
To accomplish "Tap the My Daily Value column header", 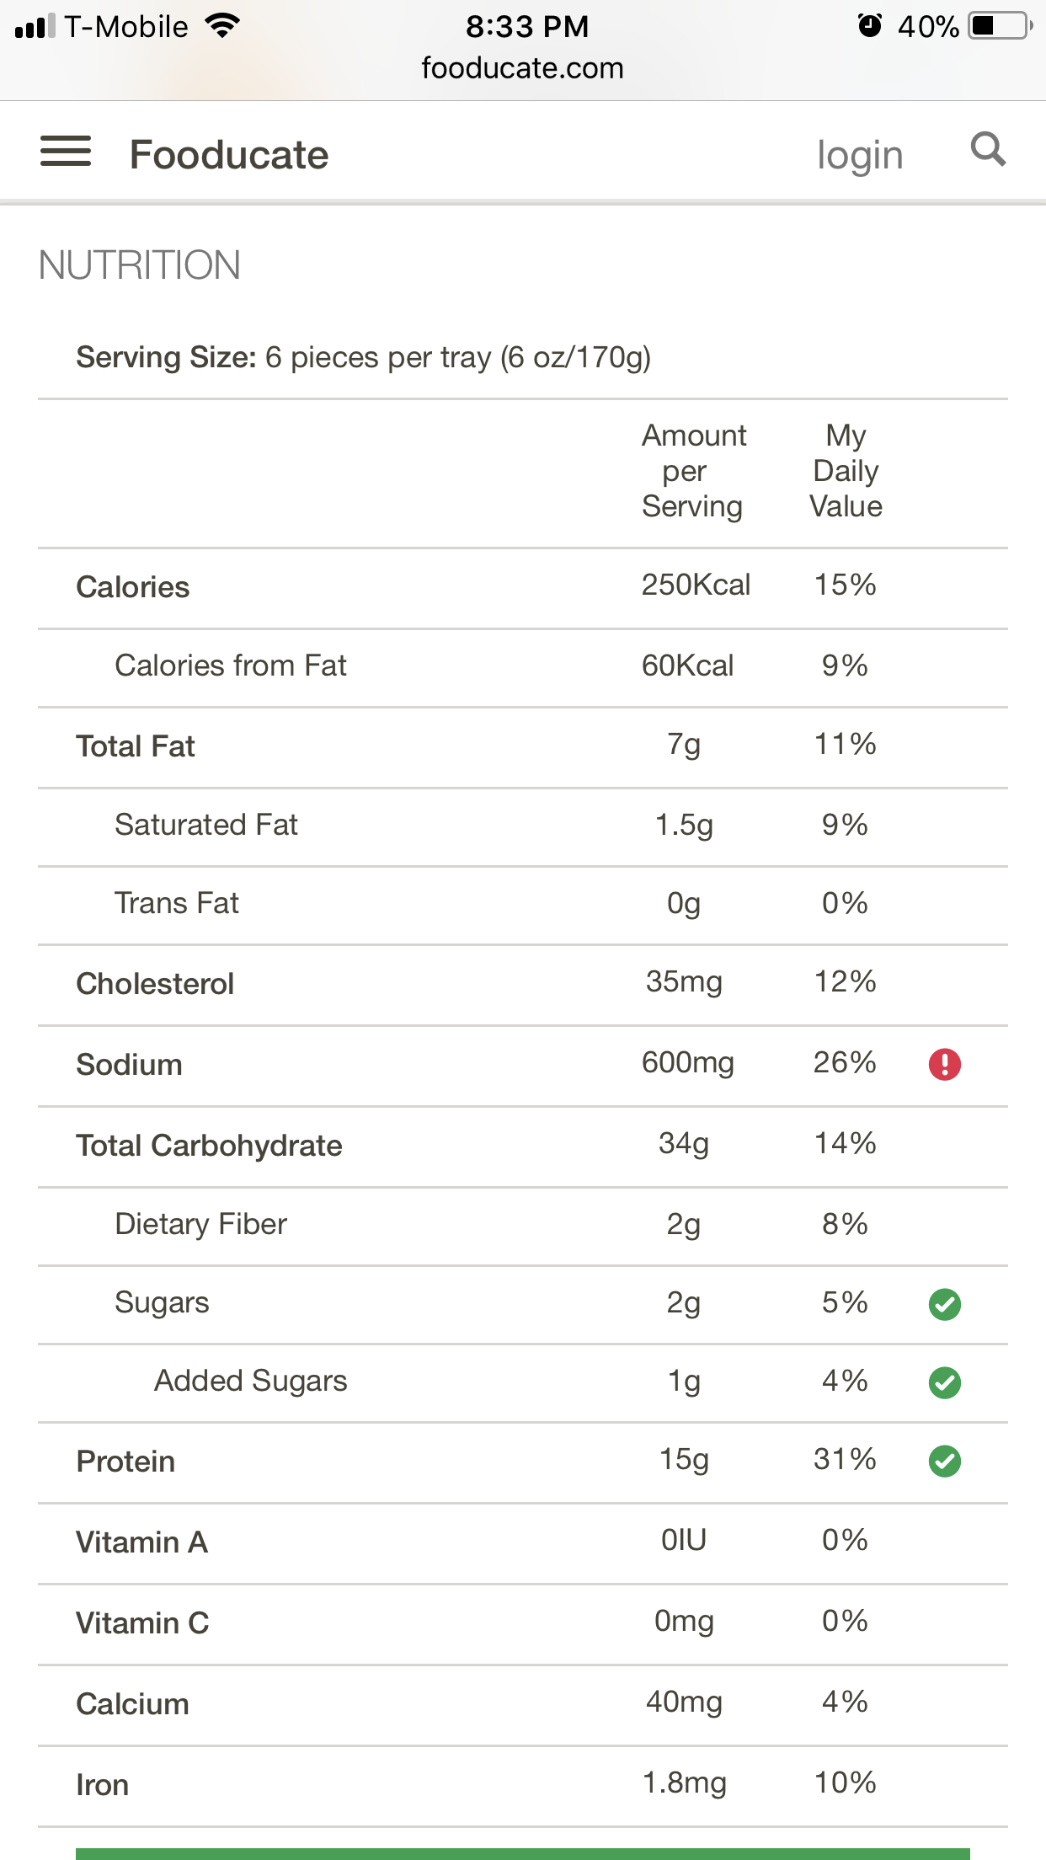I will (x=846, y=471).
